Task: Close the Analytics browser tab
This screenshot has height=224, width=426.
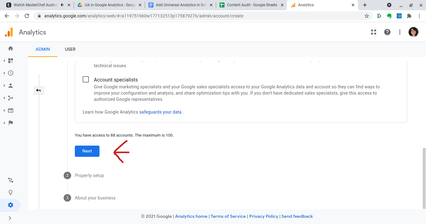Action: pyautogui.click(x=353, y=5)
